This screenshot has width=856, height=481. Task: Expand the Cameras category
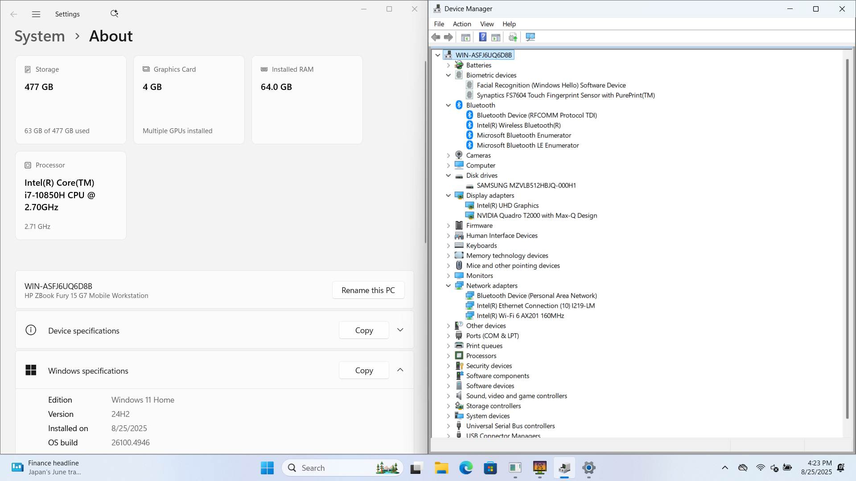449,155
